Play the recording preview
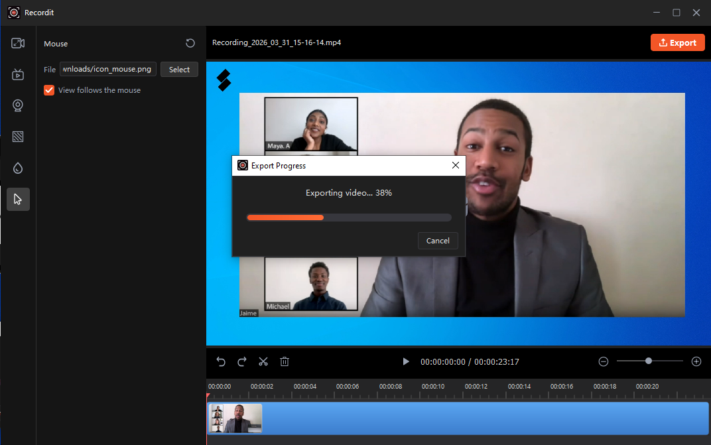This screenshot has height=445, width=711. pyautogui.click(x=406, y=361)
